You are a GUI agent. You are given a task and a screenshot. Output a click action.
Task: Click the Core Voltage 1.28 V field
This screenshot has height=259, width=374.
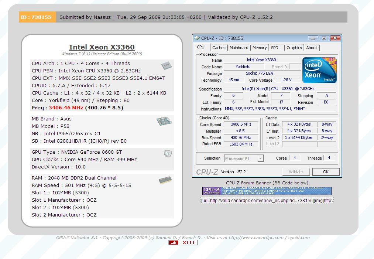(x=287, y=80)
